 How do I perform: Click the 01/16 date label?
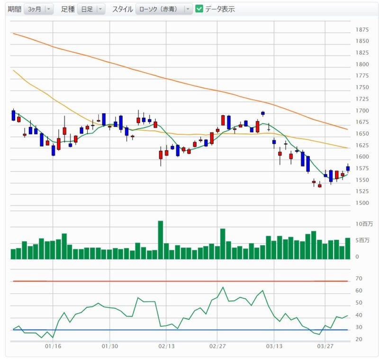[x=53, y=346]
